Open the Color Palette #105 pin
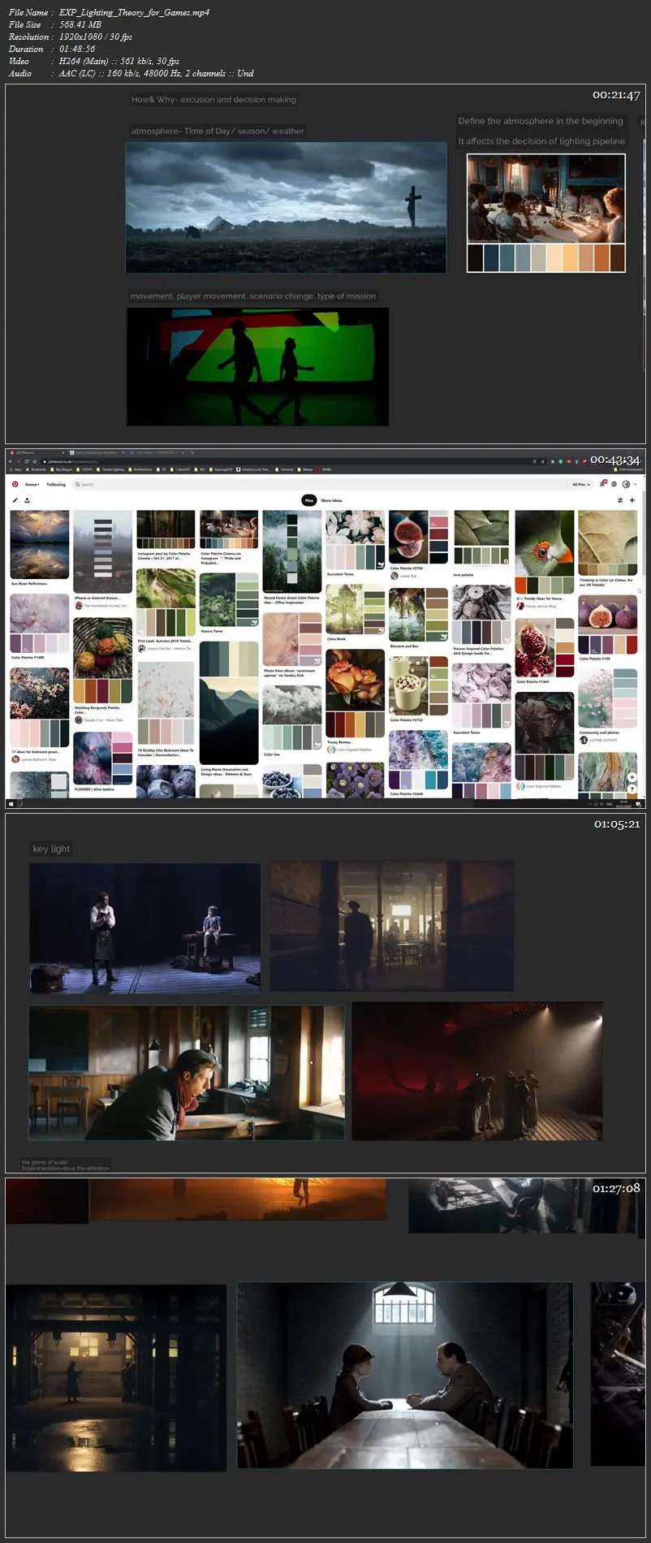 point(608,625)
